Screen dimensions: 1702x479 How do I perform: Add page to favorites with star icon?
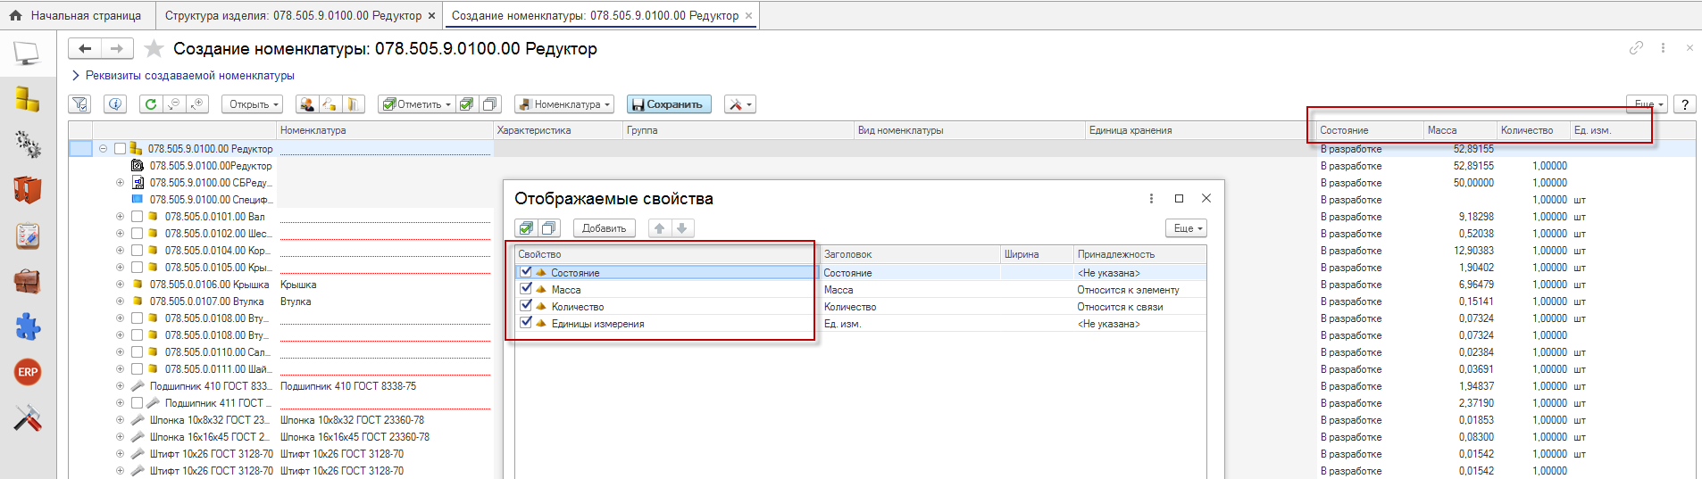154,49
